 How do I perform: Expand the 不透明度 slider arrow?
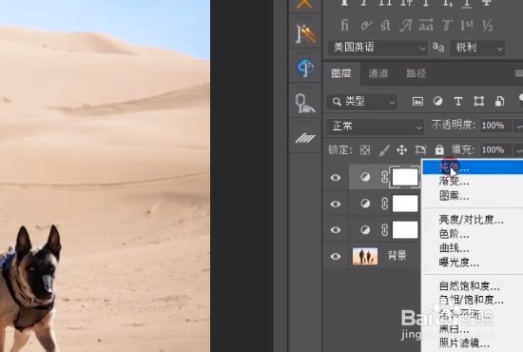[x=519, y=127]
